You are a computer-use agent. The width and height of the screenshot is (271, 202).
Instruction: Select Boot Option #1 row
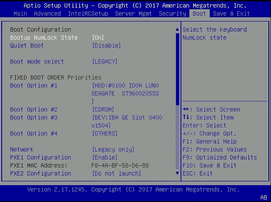[x=34, y=86]
